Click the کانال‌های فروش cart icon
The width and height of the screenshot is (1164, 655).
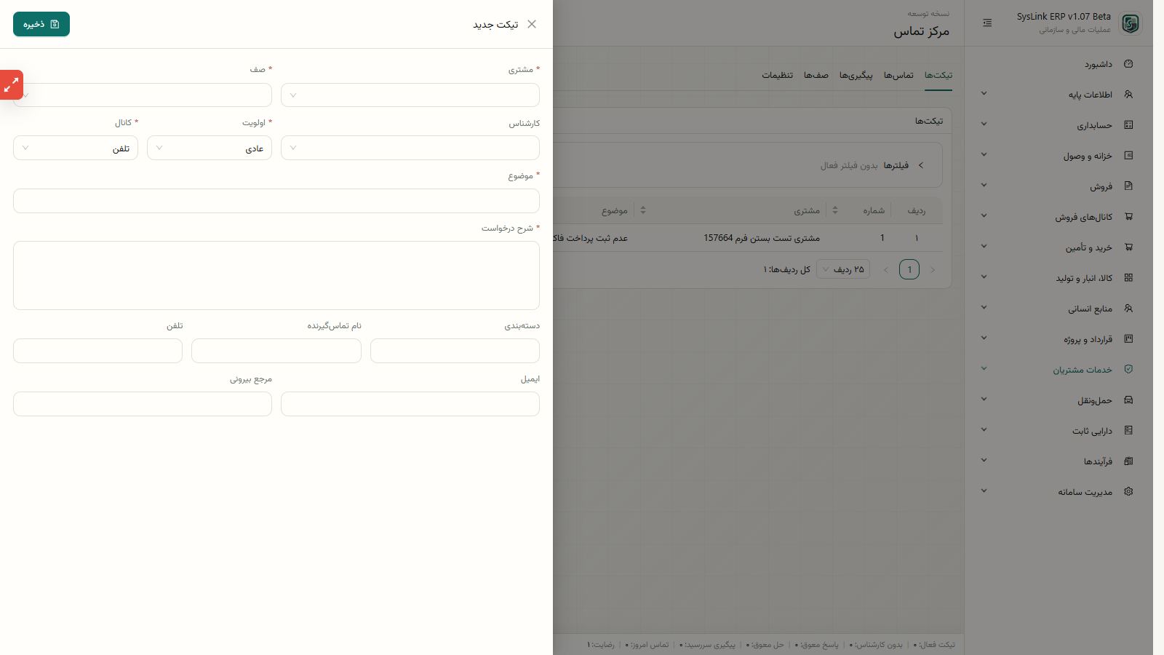pyautogui.click(x=1128, y=217)
